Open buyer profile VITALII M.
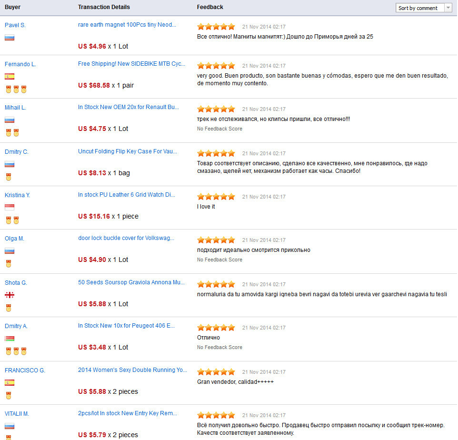This screenshot has height=440, width=458. [x=17, y=414]
